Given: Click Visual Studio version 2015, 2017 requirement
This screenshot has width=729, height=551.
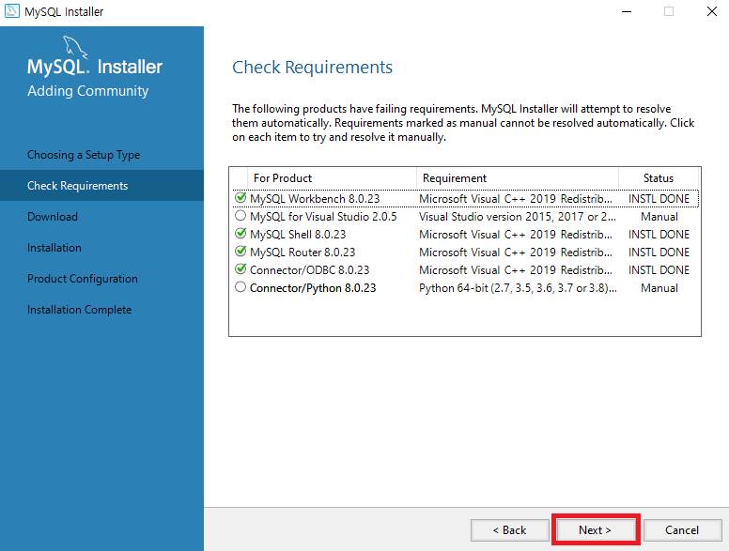Looking at the screenshot, I should tap(518, 217).
